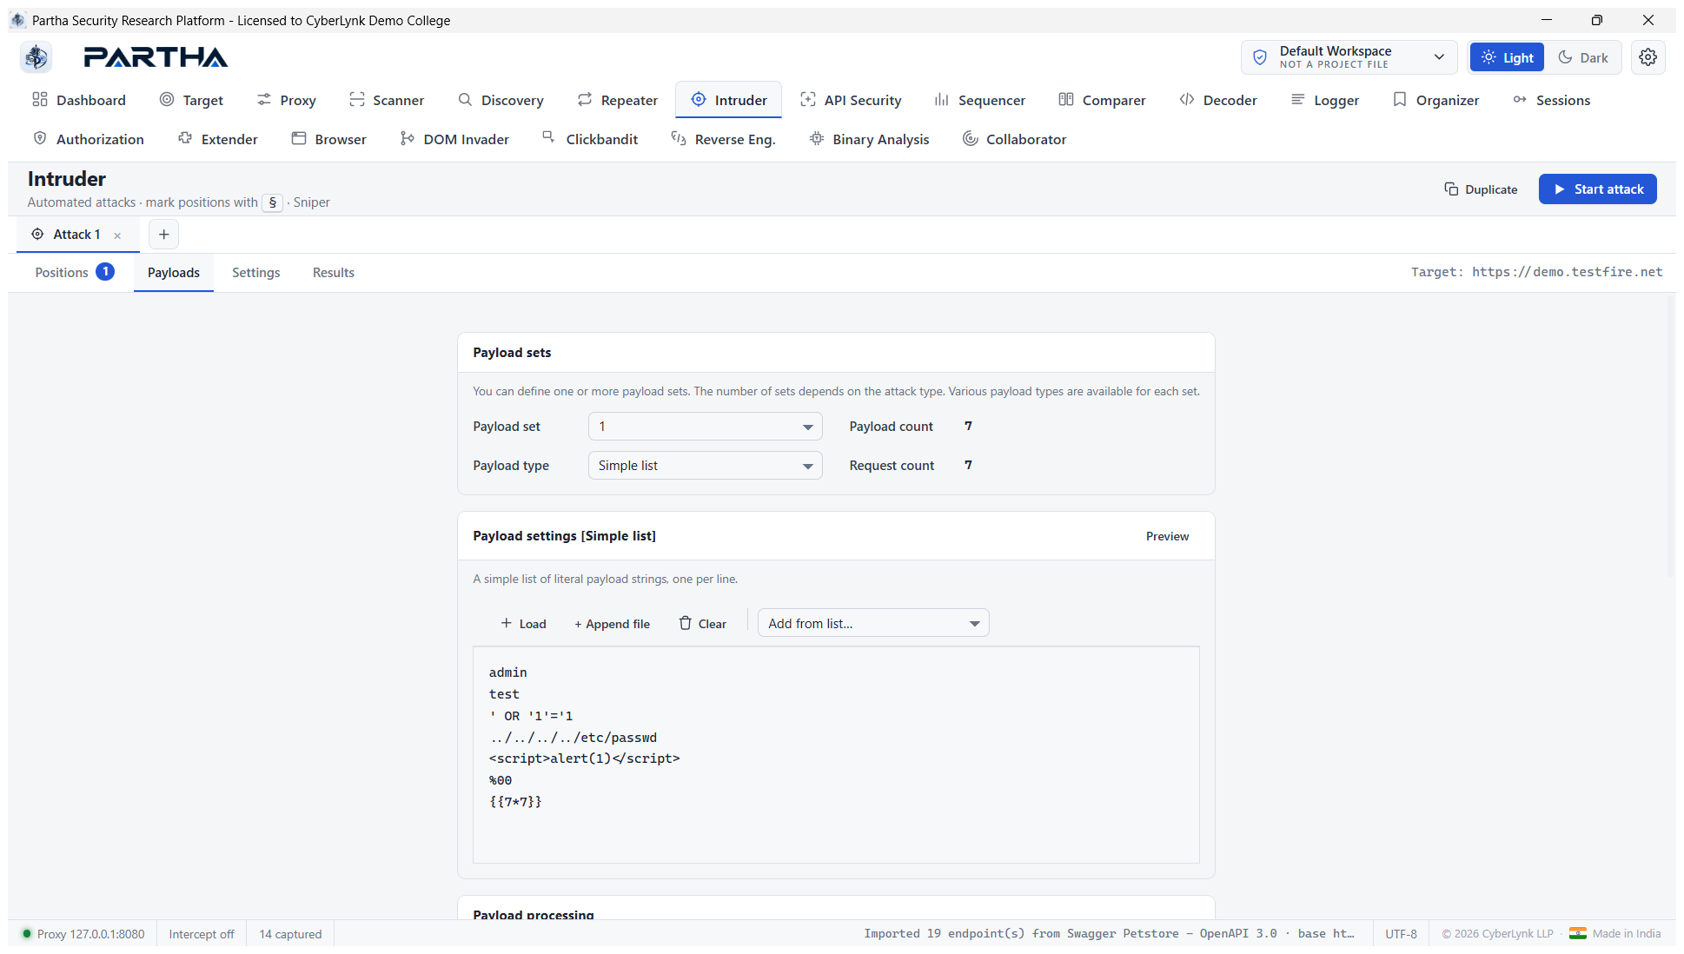Add a new attack tab
The image size is (1684, 954).
163,235
